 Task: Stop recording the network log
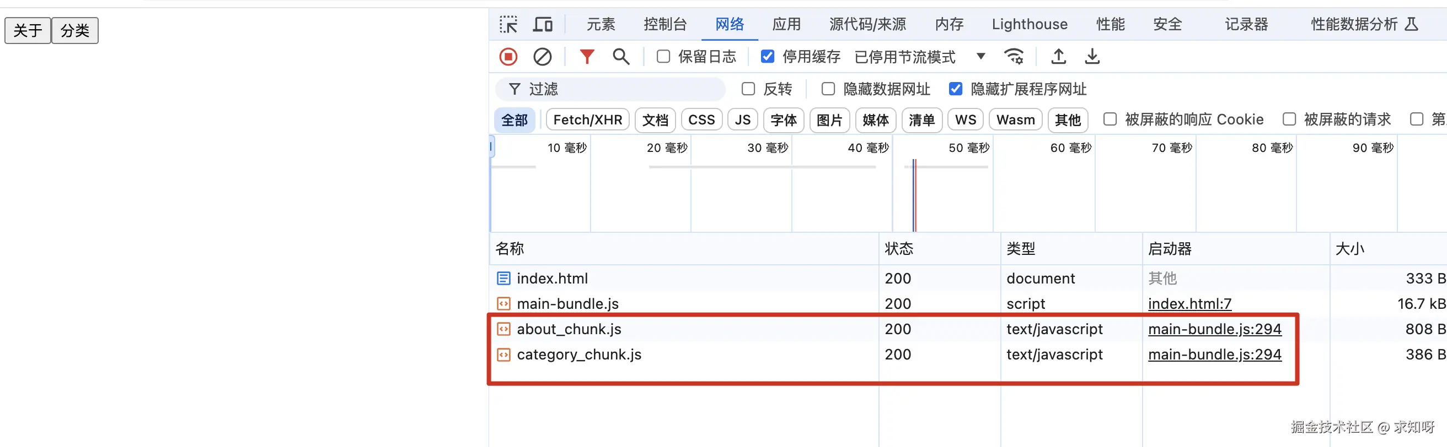(x=508, y=57)
